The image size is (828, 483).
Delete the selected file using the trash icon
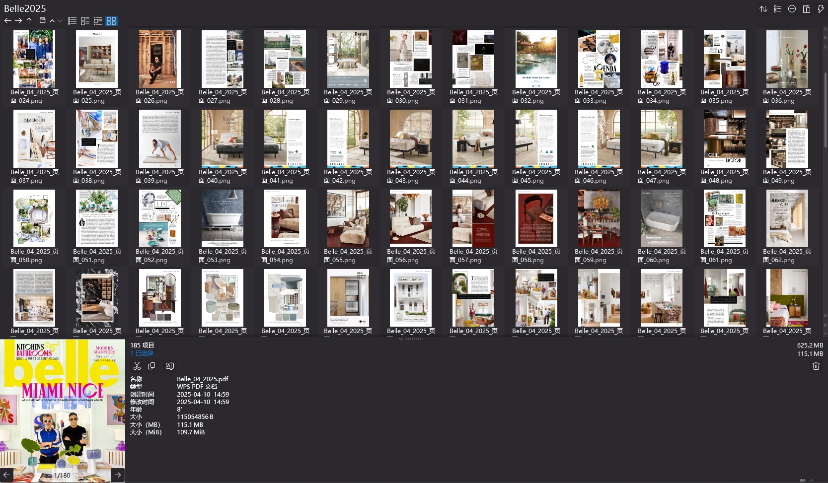pyautogui.click(x=816, y=366)
